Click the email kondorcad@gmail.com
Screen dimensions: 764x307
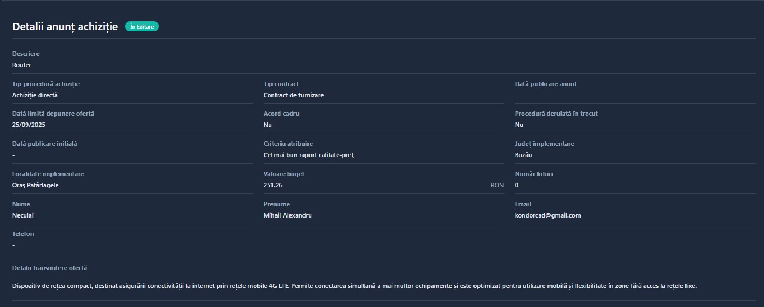coord(547,215)
